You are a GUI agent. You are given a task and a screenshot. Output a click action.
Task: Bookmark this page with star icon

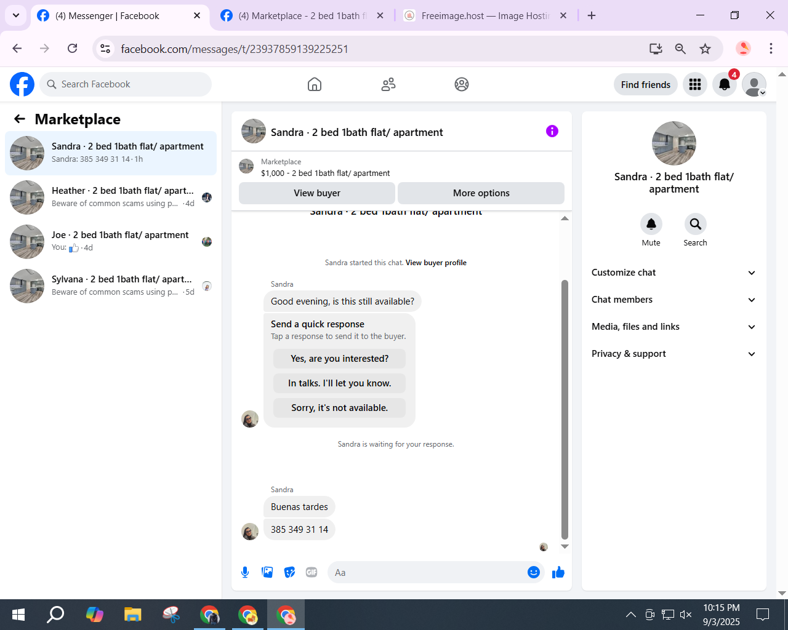tap(706, 49)
